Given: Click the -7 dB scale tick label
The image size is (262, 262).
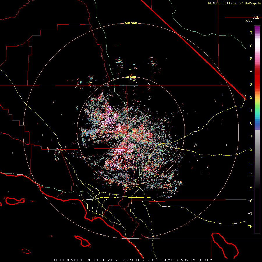Looking at the screenshot, I should [x=250, y=214].
